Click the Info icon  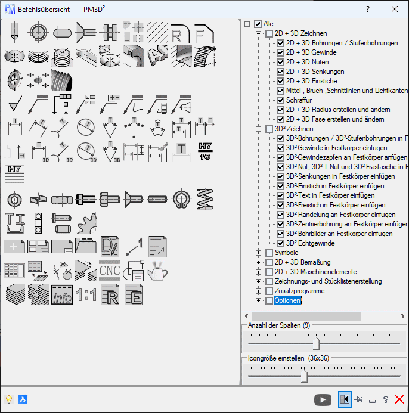pyautogui.click(x=62, y=294)
